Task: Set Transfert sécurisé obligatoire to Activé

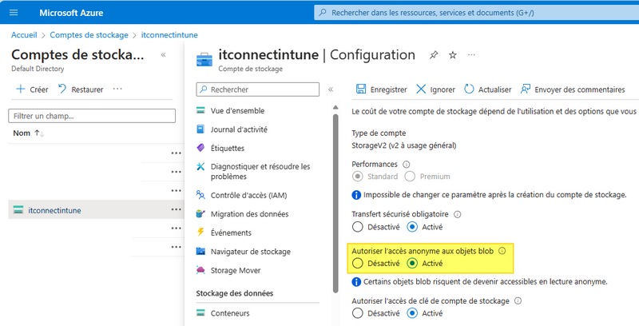Action: 412,227
